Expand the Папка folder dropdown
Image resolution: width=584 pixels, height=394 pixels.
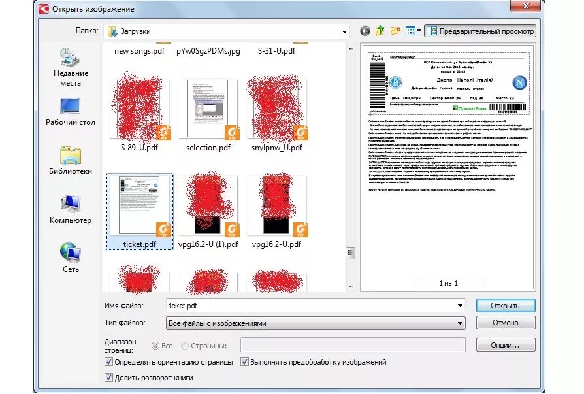[x=344, y=31]
